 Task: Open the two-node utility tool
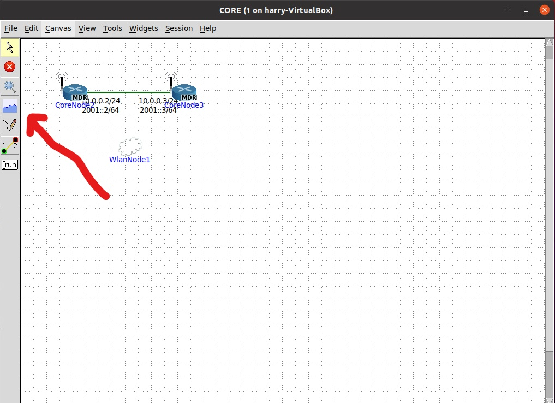(9, 145)
